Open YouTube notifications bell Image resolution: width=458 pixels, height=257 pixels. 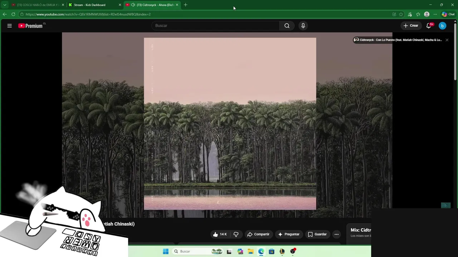tap(429, 26)
